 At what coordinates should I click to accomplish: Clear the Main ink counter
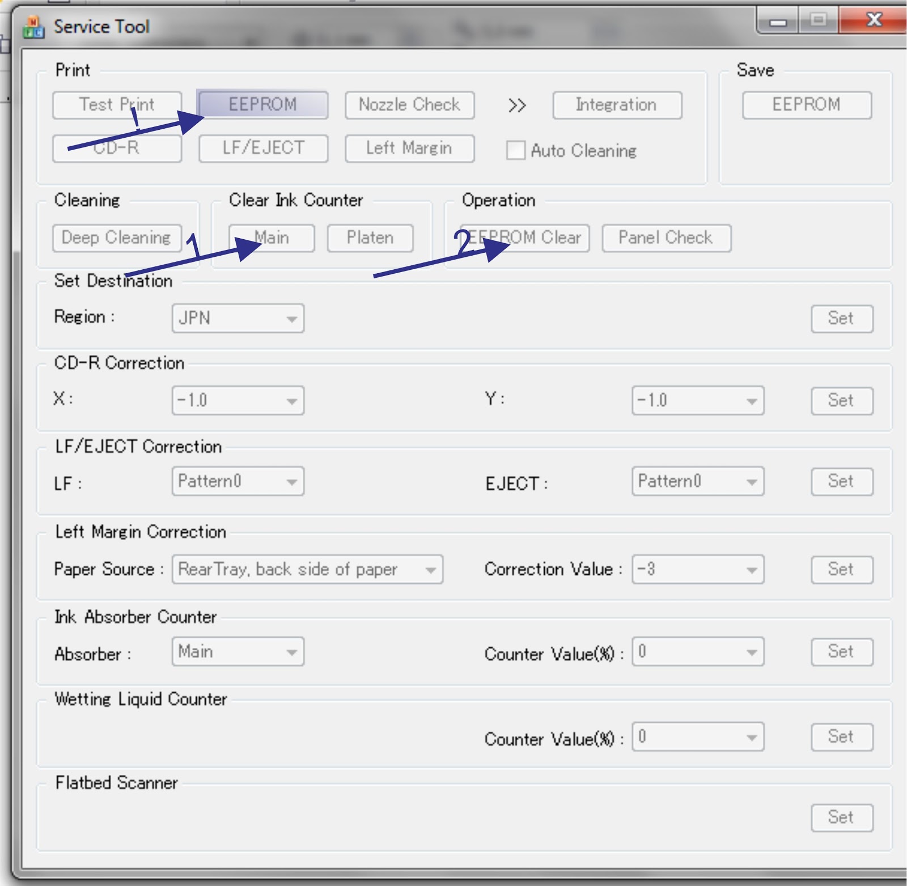[272, 238]
